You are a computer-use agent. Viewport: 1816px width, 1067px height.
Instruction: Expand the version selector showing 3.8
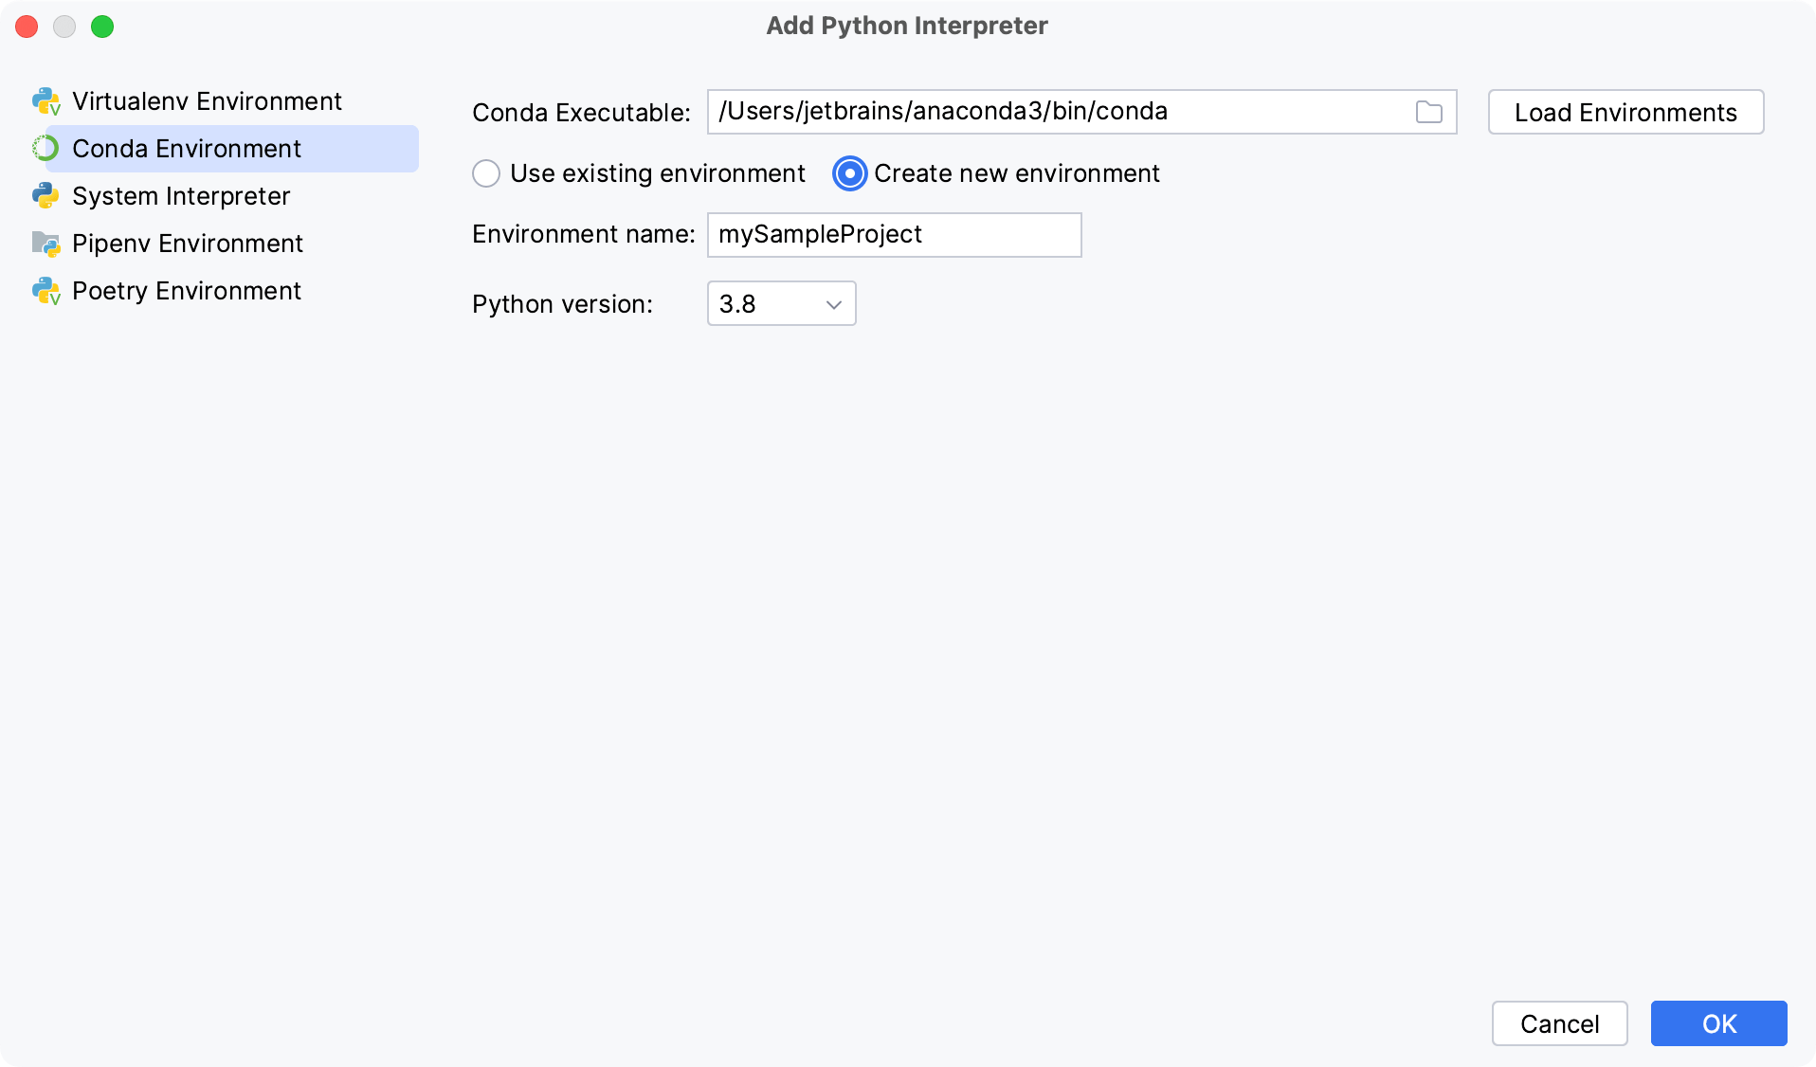point(780,303)
